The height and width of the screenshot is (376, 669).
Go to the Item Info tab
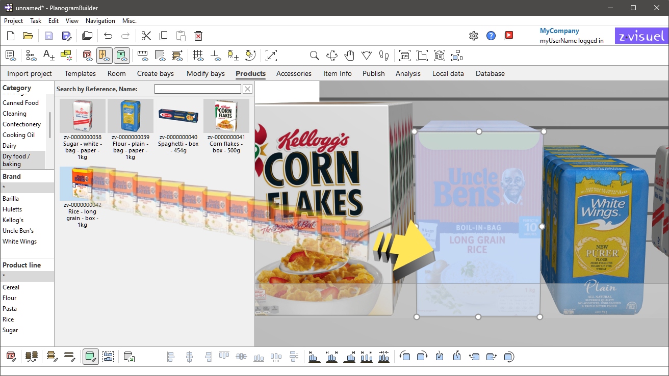coord(338,73)
